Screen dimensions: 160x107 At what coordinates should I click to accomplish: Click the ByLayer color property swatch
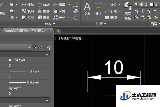click(10, 60)
